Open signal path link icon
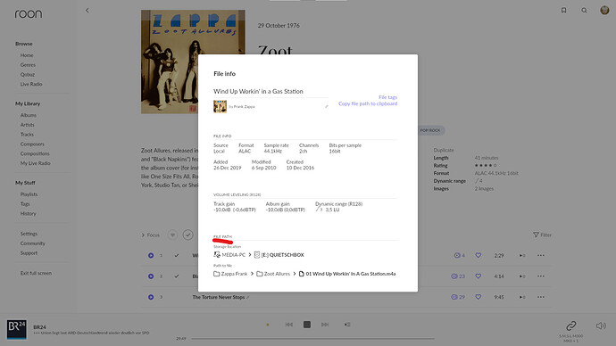 pos(570,325)
